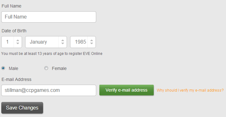Screen dimensions: 226x117
Task: Click the down arrow on the day selector
Action: click(18, 43)
